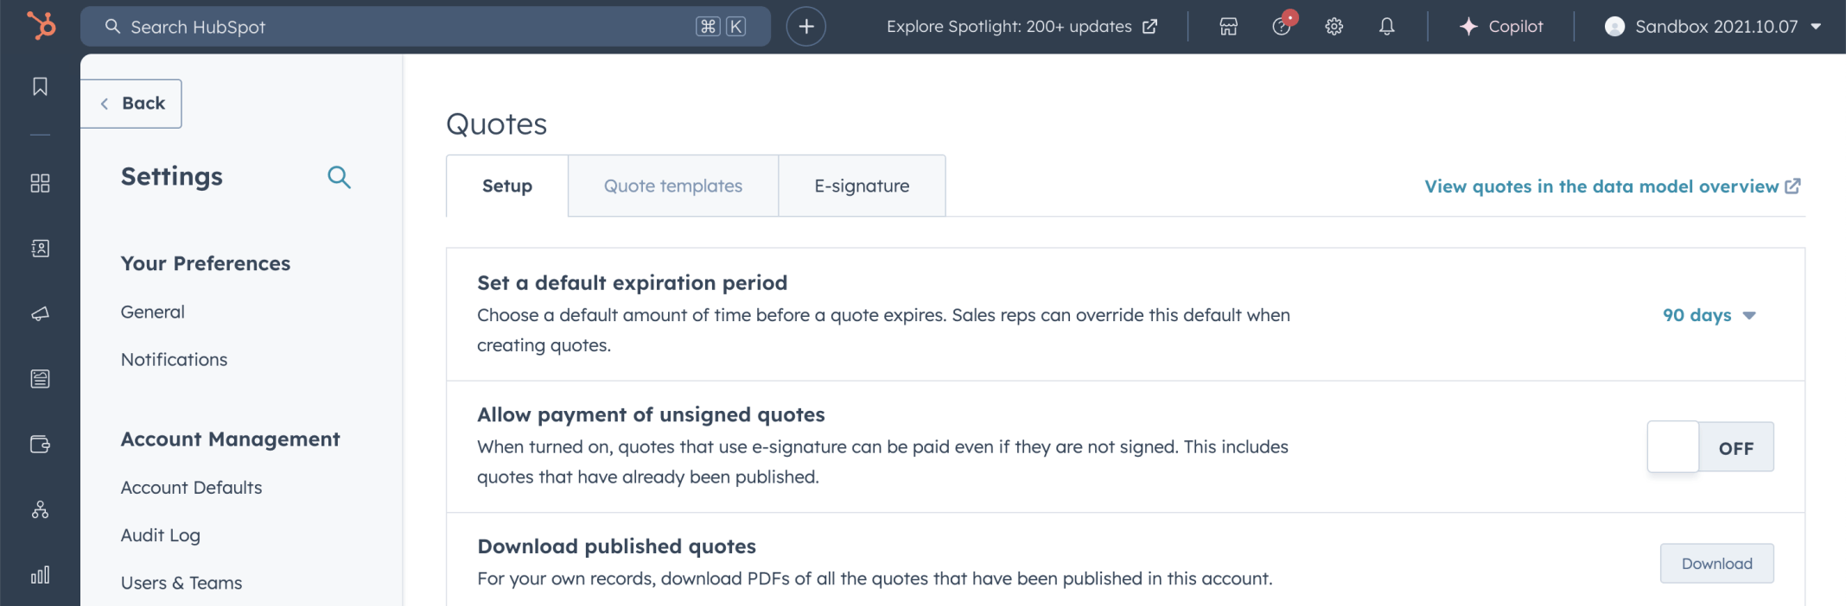Switch to the Setup tab
1846x606 pixels.
click(507, 186)
